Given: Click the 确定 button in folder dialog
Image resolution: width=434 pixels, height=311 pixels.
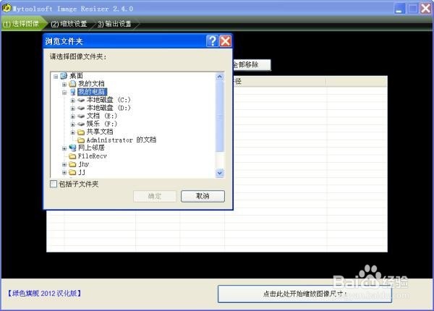Looking at the screenshot, I should (155, 196).
